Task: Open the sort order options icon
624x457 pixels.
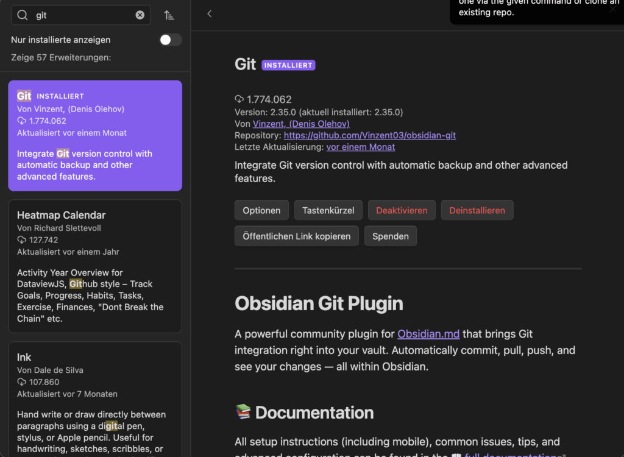Action: click(169, 15)
